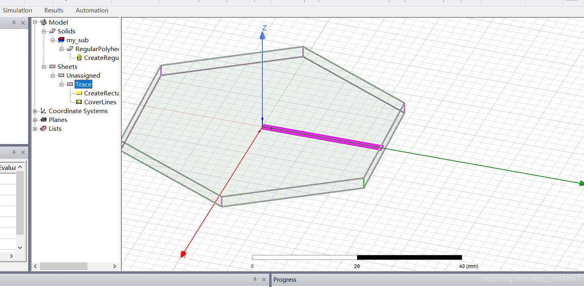
Task: Open the Simulation tab
Action: click(x=17, y=10)
